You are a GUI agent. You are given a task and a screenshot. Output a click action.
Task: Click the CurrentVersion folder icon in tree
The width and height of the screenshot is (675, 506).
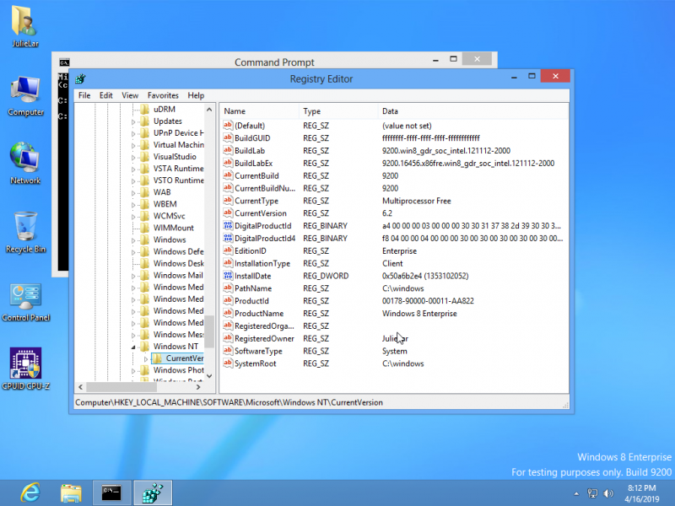[x=158, y=358]
